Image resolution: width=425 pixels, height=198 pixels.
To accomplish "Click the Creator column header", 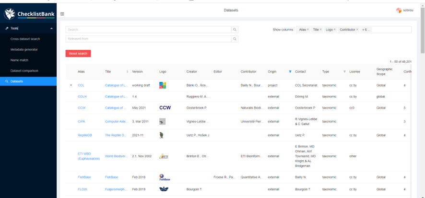I will pyautogui.click(x=191, y=72).
